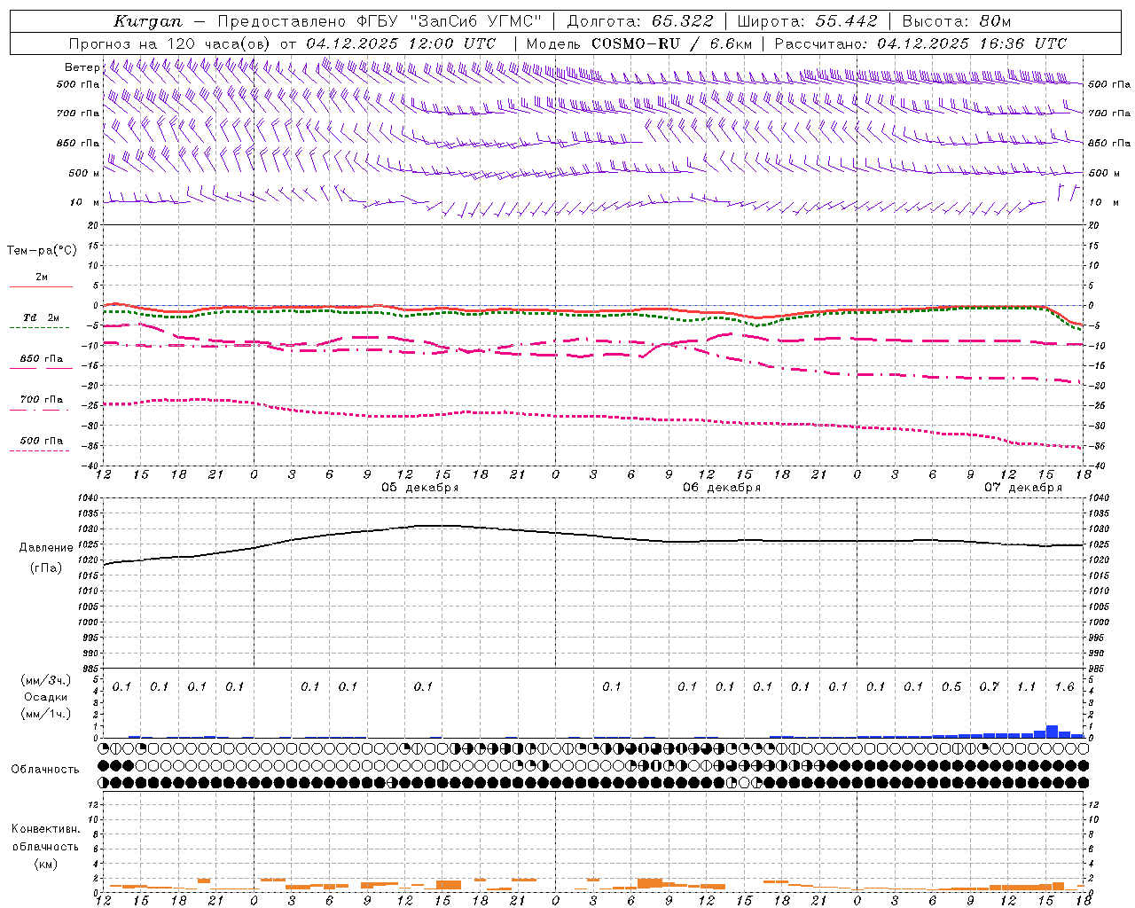
Task: Click the pink dotted '500 гПа' legend line
Action: pyautogui.click(x=40, y=451)
